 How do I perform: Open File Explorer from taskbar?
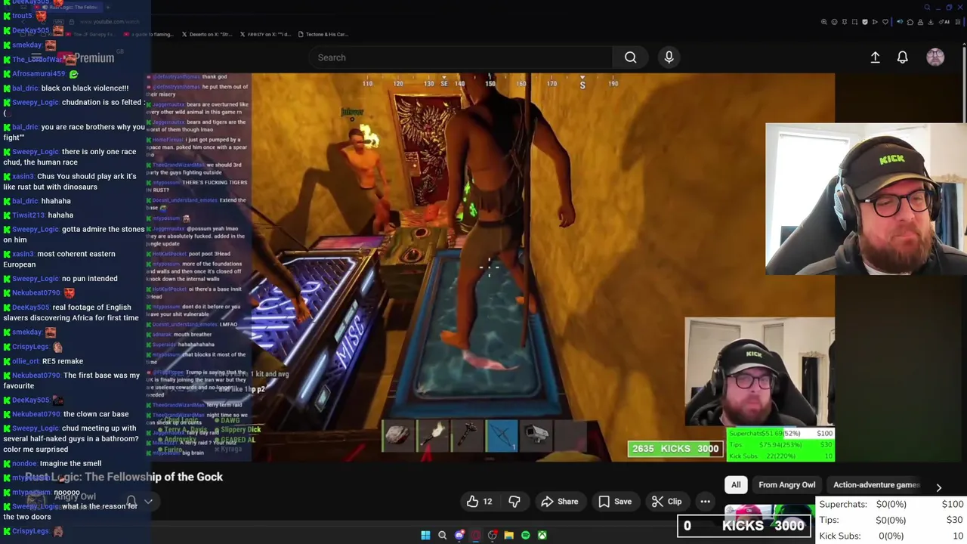pyautogui.click(x=508, y=536)
